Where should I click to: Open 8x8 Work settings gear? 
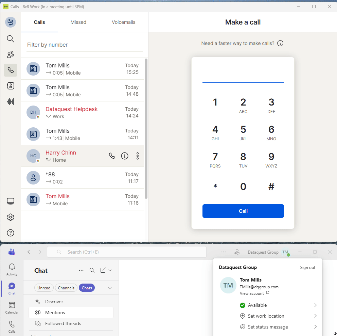click(x=10, y=217)
